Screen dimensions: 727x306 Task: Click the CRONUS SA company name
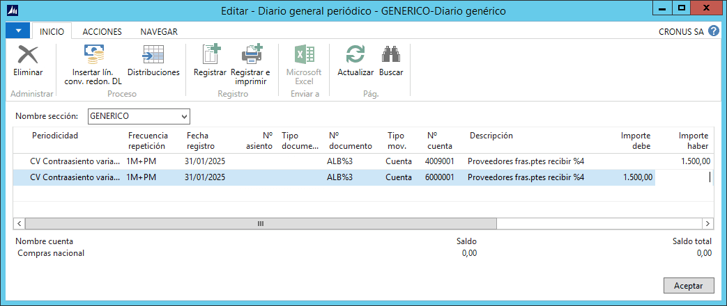coord(681,31)
